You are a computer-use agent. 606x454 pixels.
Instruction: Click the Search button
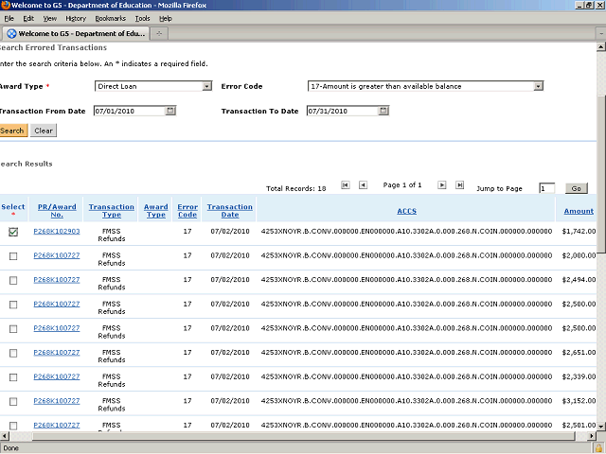pyautogui.click(x=12, y=131)
